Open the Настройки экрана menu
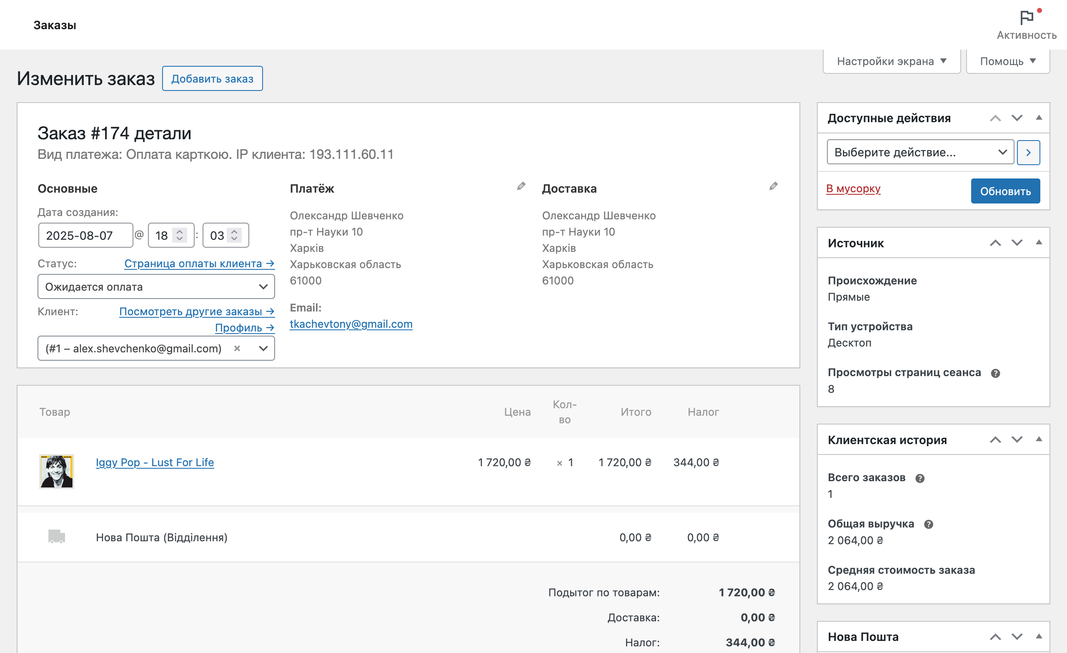This screenshot has width=1067, height=653. pos(891,60)
